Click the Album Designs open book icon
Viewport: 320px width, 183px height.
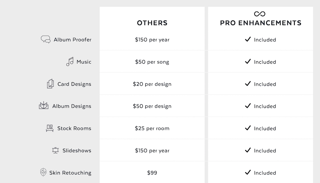44,105
